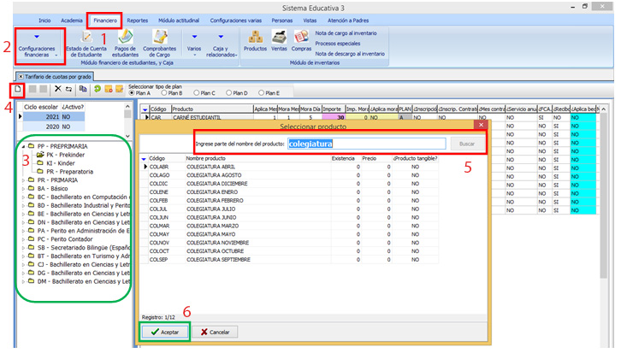Viewport: 621px width, 359px height.
Task: Click the Cancelar button
Action: pos(215,331)
